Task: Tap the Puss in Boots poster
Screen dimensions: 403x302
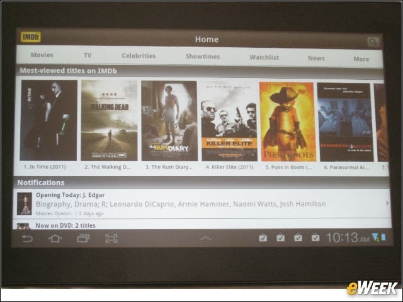Action: click(288, 121)
